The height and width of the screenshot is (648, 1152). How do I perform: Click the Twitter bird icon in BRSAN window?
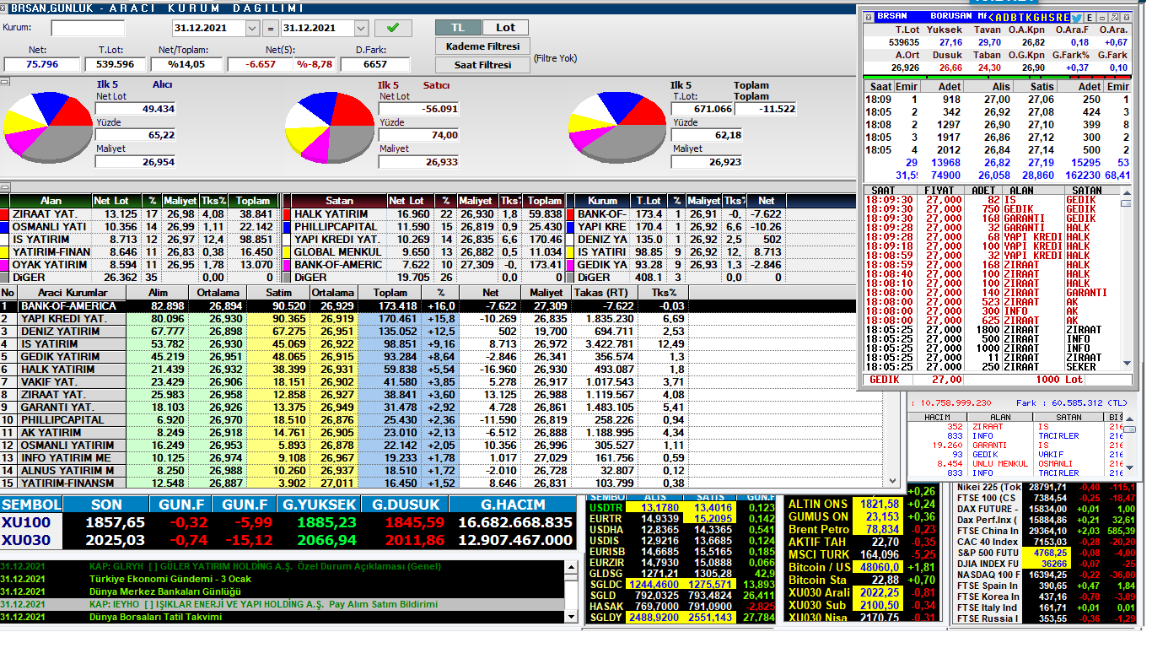(1076, 17)
